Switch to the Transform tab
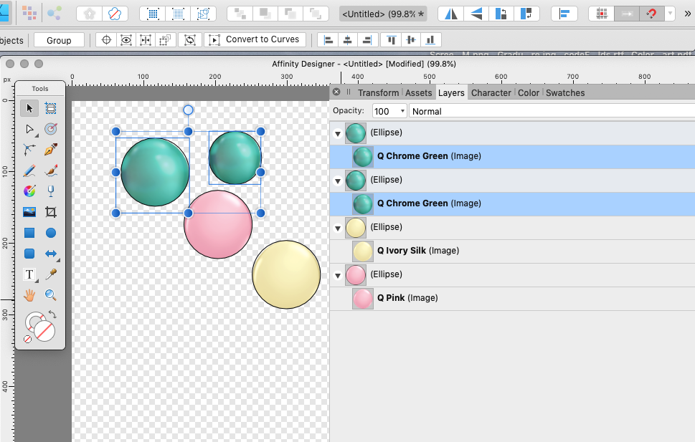695x442 pixels. [378, 92]
